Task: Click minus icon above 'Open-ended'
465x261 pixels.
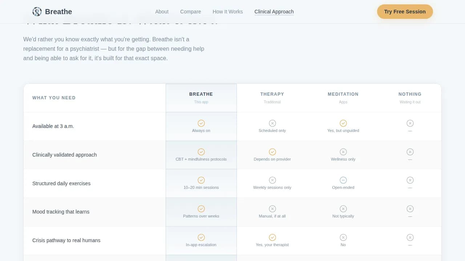Action: [343, 180]
